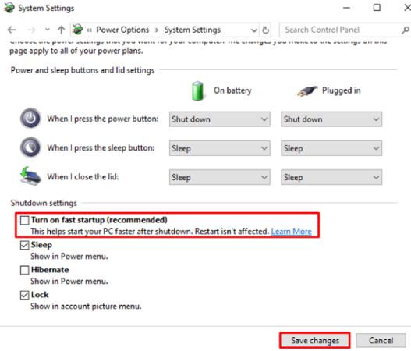Viewport: 411px width, 351px height.
Task: Click Save changes button
Action: (x=315, y=341)
